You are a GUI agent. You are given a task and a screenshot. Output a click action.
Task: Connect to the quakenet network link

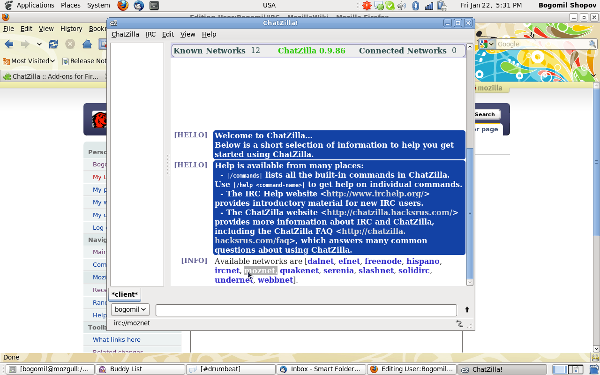tap(299, 270)
